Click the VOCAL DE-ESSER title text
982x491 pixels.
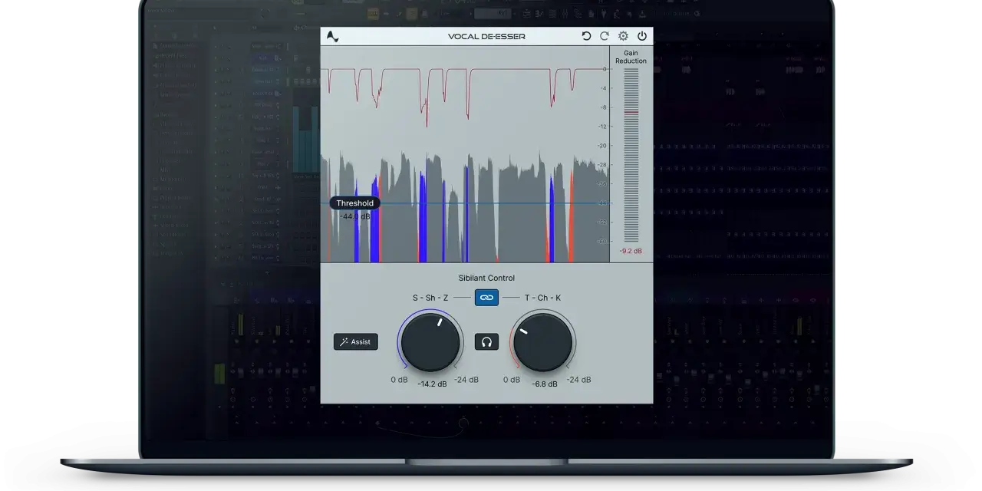click(487, 36)
